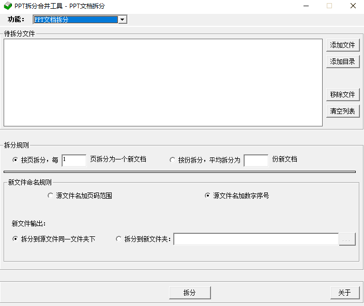
Task: Click the 移除文件 button
Action: point(343,94)
